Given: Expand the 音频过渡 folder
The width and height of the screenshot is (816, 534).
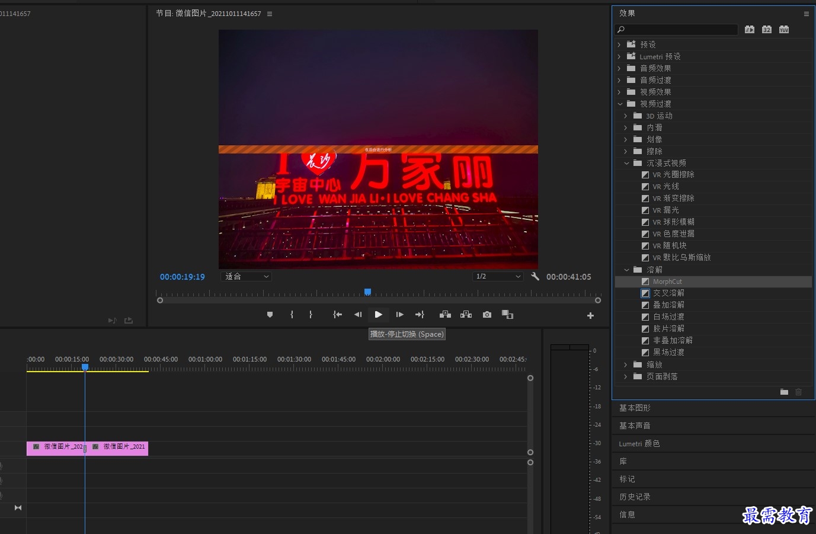Looking at the screenshot, I should (619, 80).
